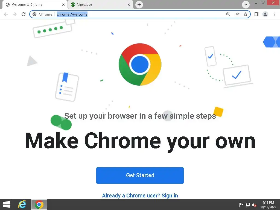This screenshot has height=210, width=280.
Task: Reload the current page
Action: [x=24, y=14]
